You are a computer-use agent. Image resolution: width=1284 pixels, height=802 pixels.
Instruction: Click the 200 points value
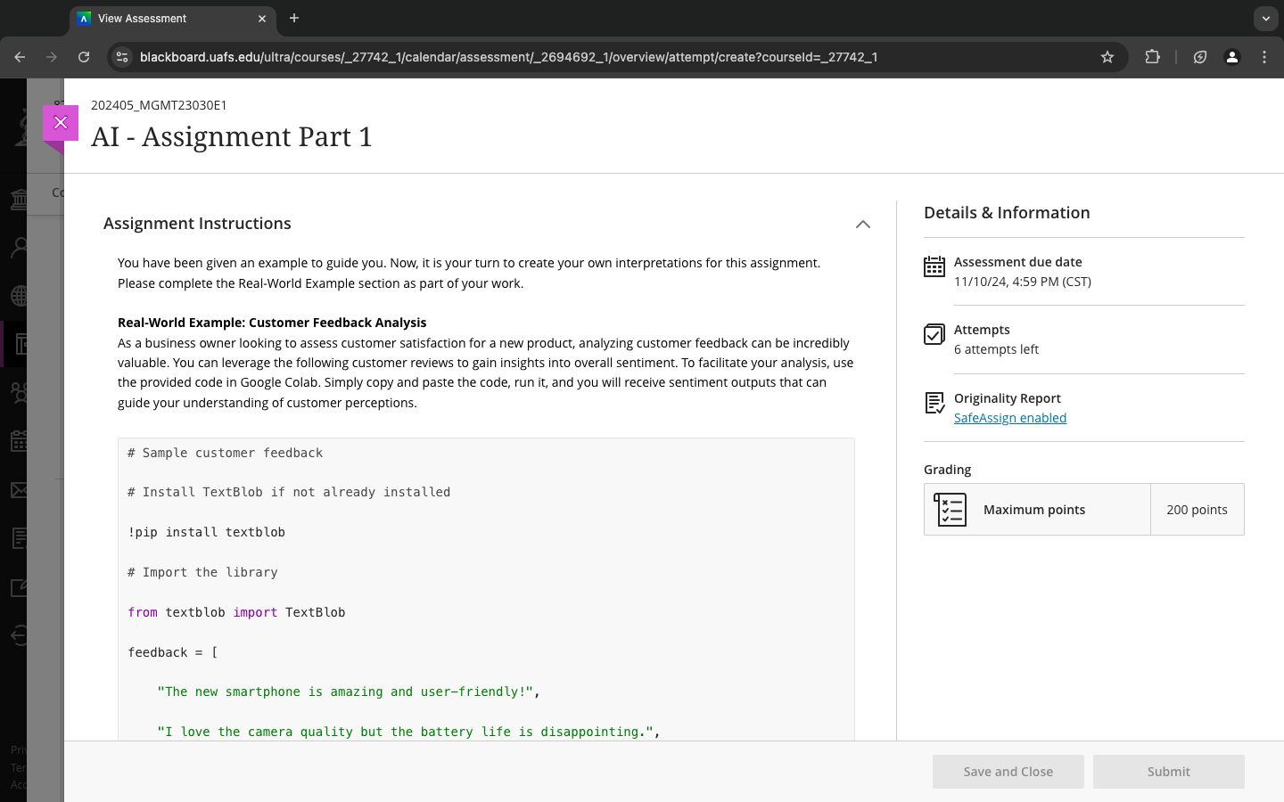1197,510
